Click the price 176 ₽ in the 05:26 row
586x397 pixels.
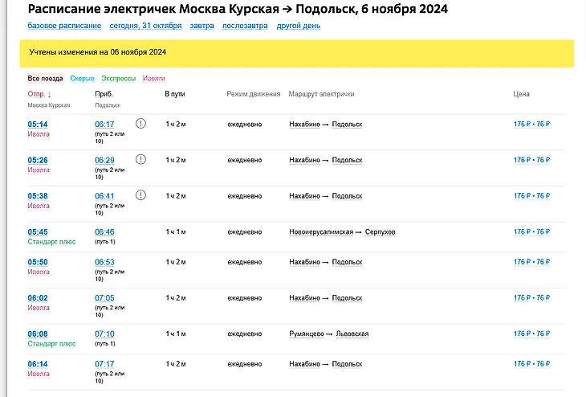click(x=522, y=160)
